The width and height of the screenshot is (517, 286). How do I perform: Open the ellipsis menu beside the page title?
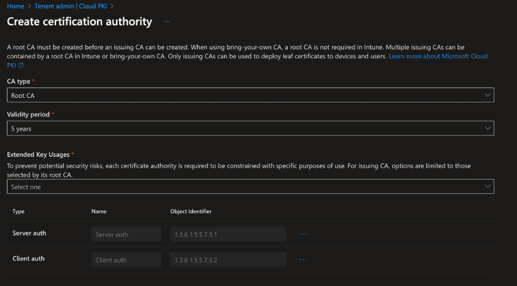tap(167, 22)
